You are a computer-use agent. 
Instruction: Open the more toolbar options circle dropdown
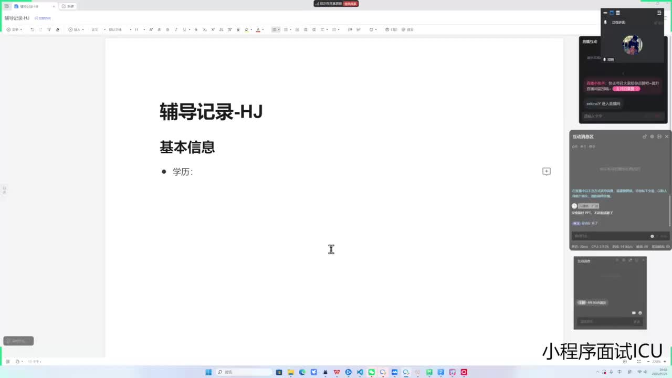point(373,29)
